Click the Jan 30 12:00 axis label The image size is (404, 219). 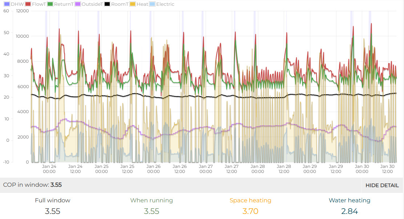tap(387, 169)
